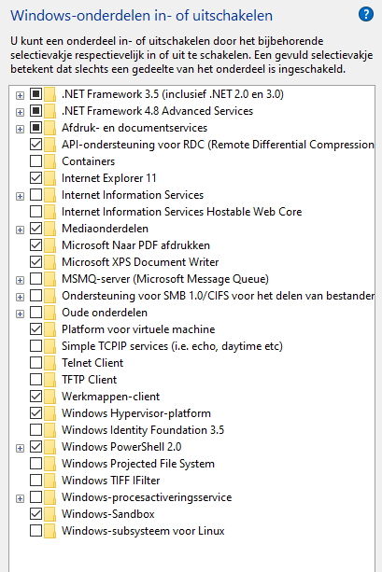
Task: Click folder icon beside TFTP Client
Action: tap(50, 380)
